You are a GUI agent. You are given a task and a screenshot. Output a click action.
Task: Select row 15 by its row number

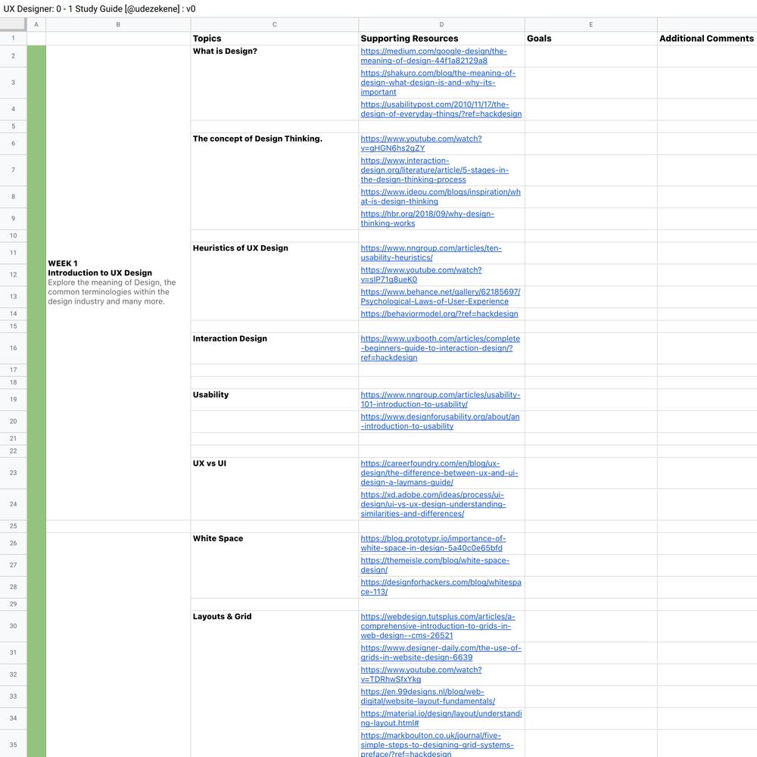(x=13, y=326)
